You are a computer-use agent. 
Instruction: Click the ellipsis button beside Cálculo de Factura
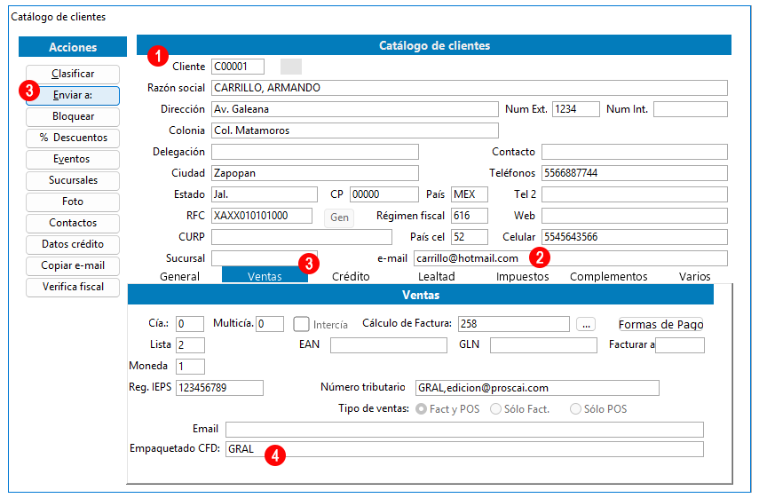(586, 324)
